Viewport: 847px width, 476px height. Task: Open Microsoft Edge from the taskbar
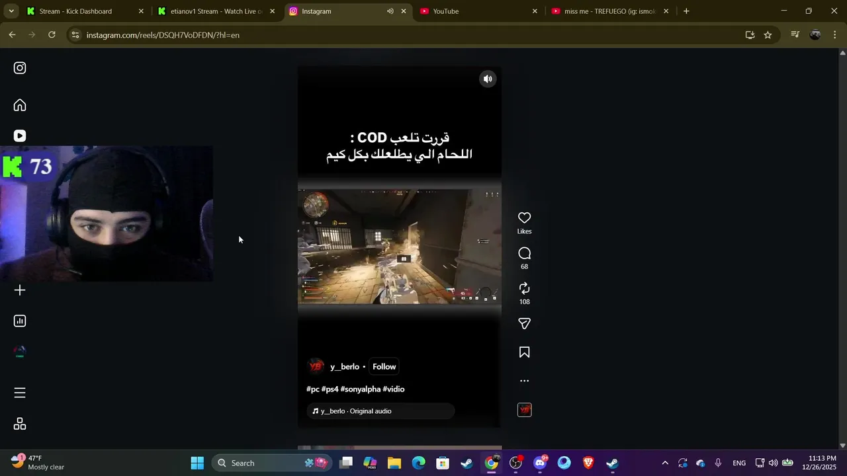pyautogui.click(x=419, y=463)
